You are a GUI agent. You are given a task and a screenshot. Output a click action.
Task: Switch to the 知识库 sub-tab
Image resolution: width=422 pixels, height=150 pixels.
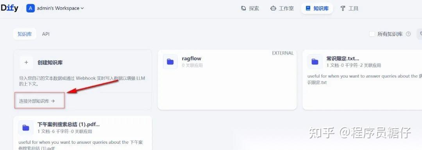(x=25, y=34)
